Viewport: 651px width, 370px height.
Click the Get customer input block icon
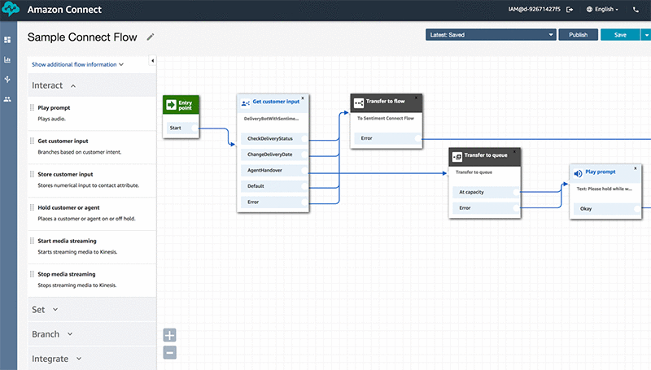pyautogui.click(x=246, y=103)
